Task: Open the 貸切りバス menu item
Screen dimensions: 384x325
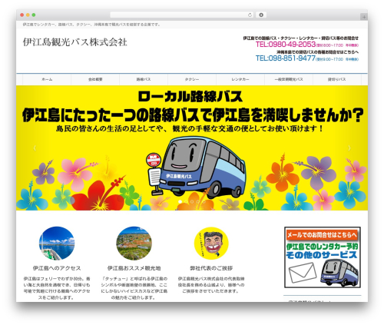Action: click(337, 80)
